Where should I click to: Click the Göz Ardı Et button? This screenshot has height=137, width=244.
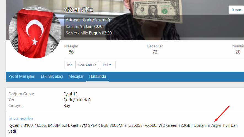coord(87,65)
